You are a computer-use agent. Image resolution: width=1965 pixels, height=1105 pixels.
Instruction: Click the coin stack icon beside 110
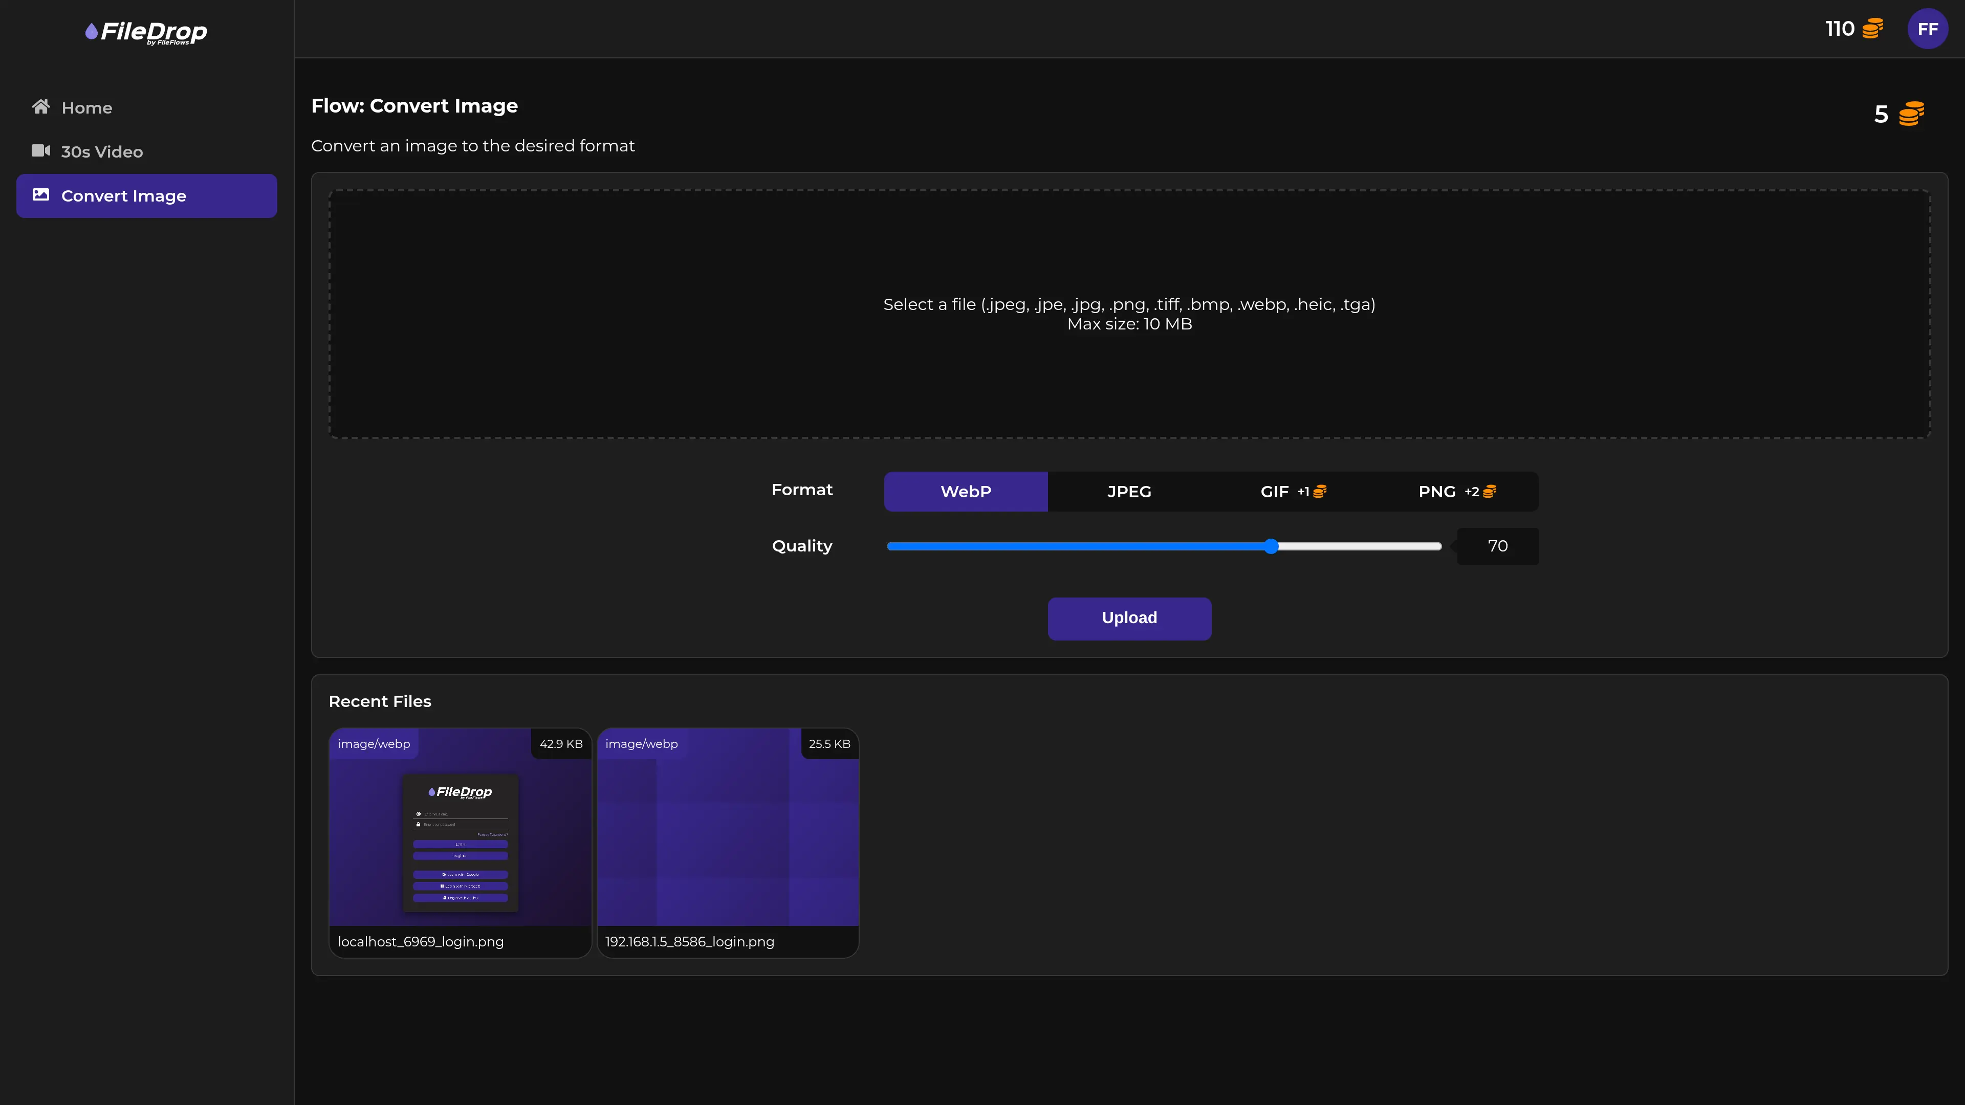[1873, 29]
